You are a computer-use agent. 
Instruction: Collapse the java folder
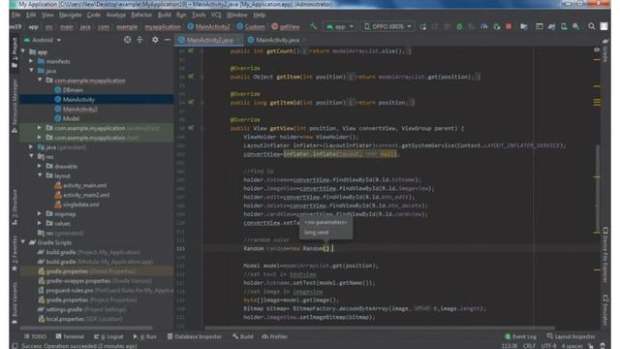pos(31,71)
